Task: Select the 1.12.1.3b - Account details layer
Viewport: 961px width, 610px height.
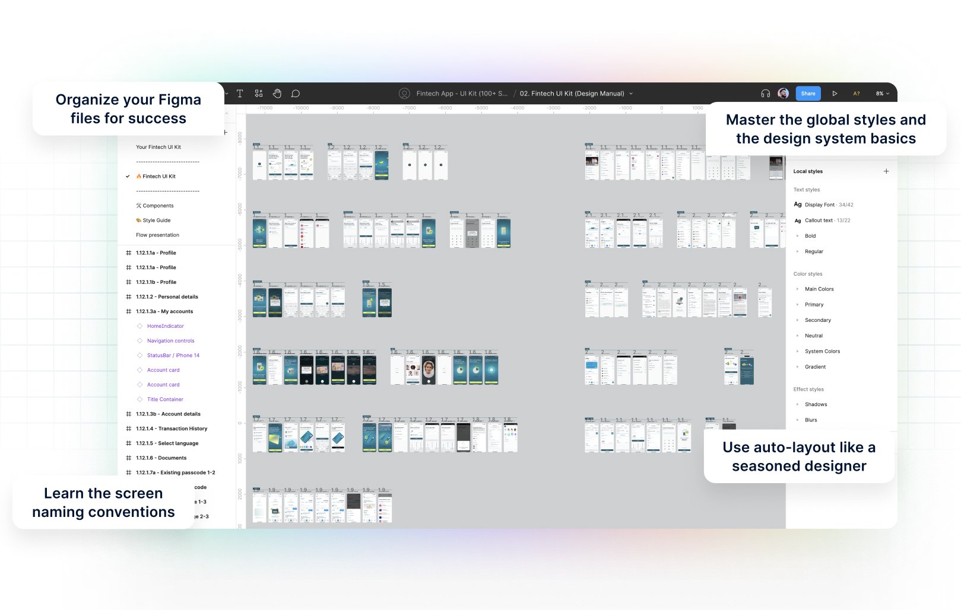Action: tap(168, 414)
